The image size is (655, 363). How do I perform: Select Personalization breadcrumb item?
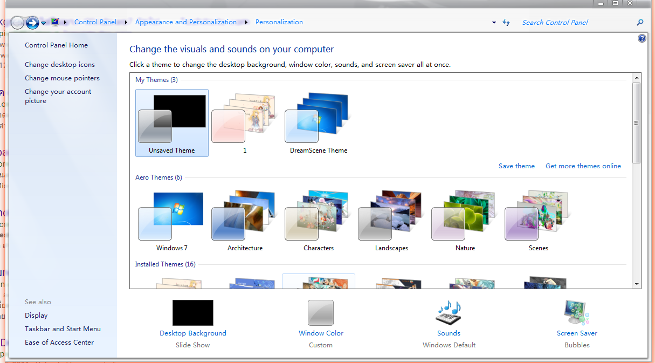click(x=279, y=22)
